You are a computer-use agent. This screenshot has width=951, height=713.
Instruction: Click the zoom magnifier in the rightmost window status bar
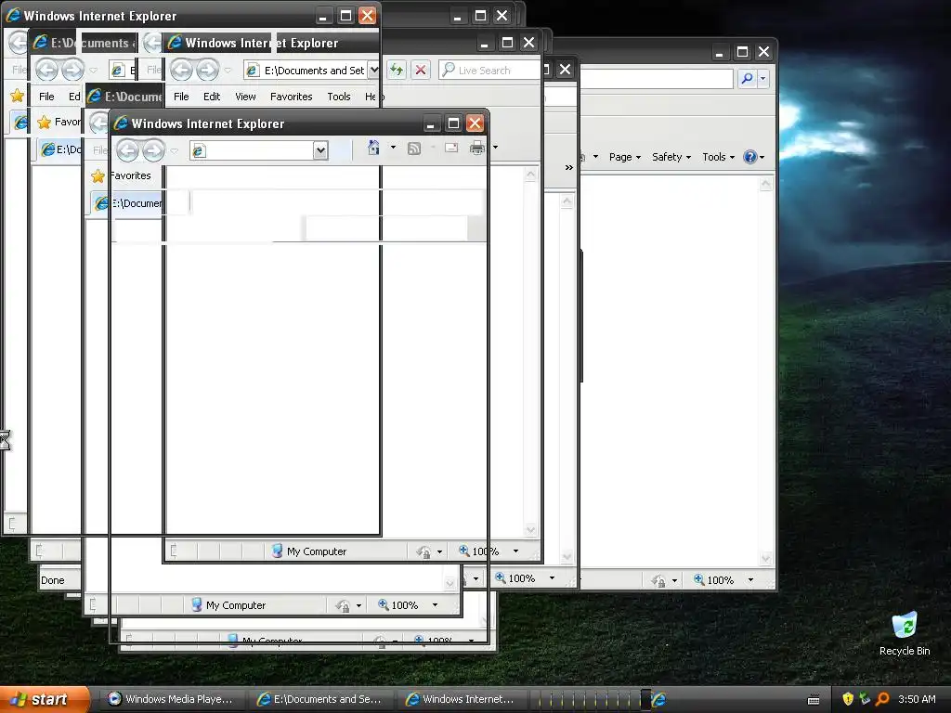(x=698, y=579)
